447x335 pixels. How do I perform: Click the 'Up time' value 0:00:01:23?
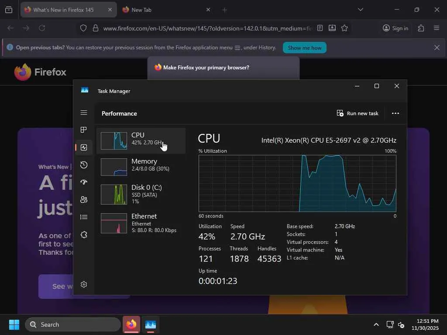coord(218,281)
